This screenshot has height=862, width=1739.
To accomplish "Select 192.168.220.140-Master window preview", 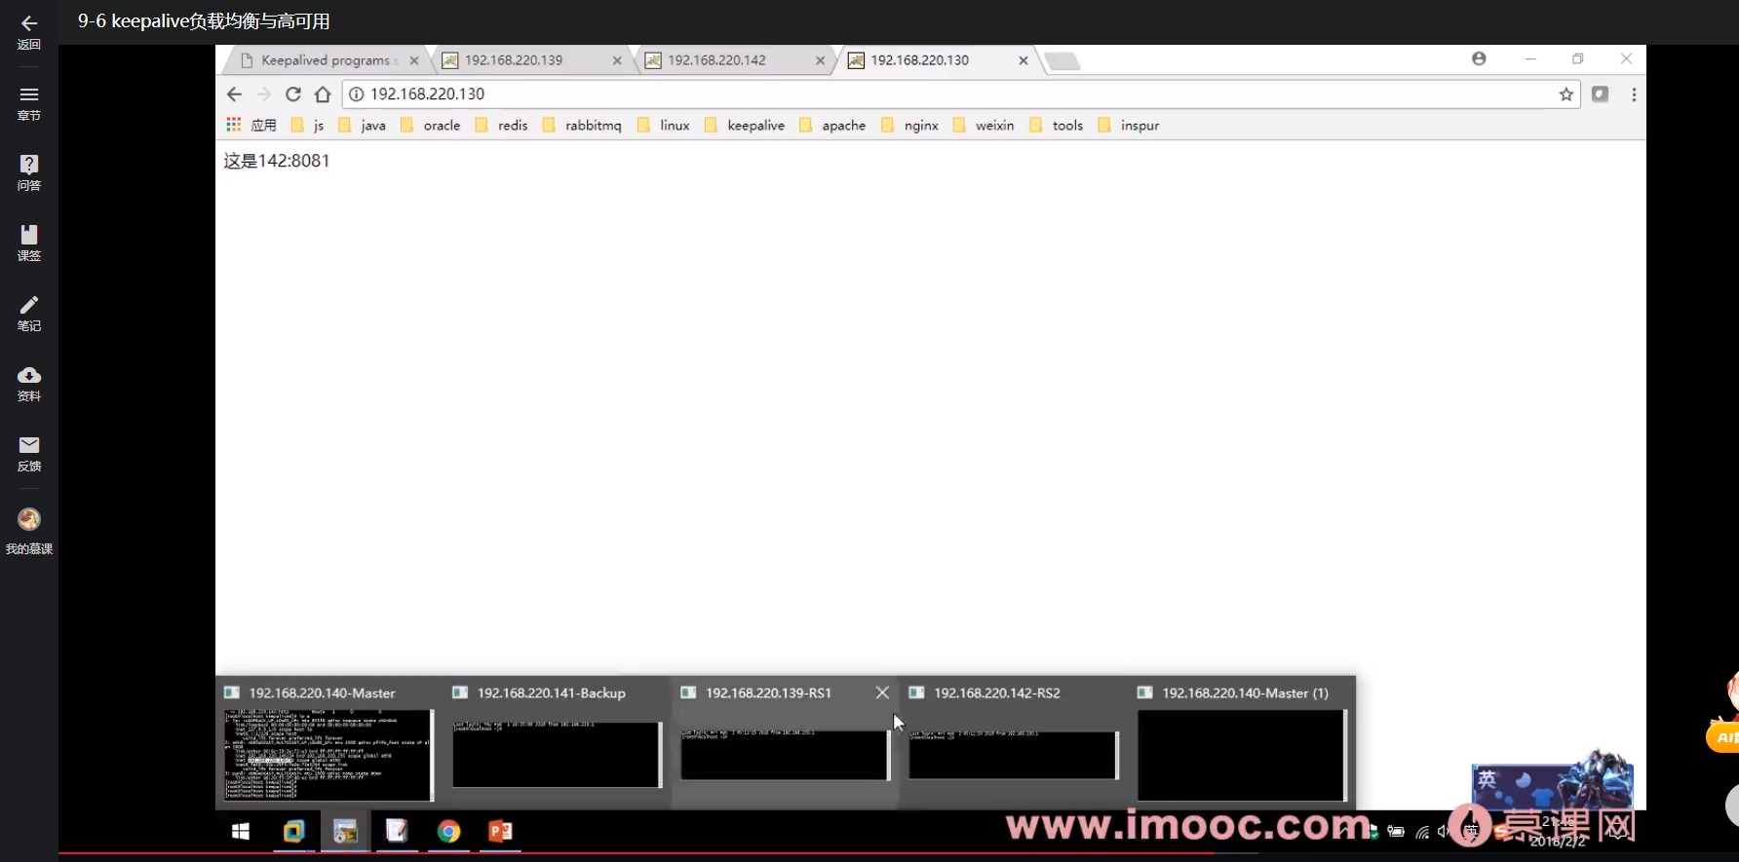I will pyautogui.click(x=328, y=742).
